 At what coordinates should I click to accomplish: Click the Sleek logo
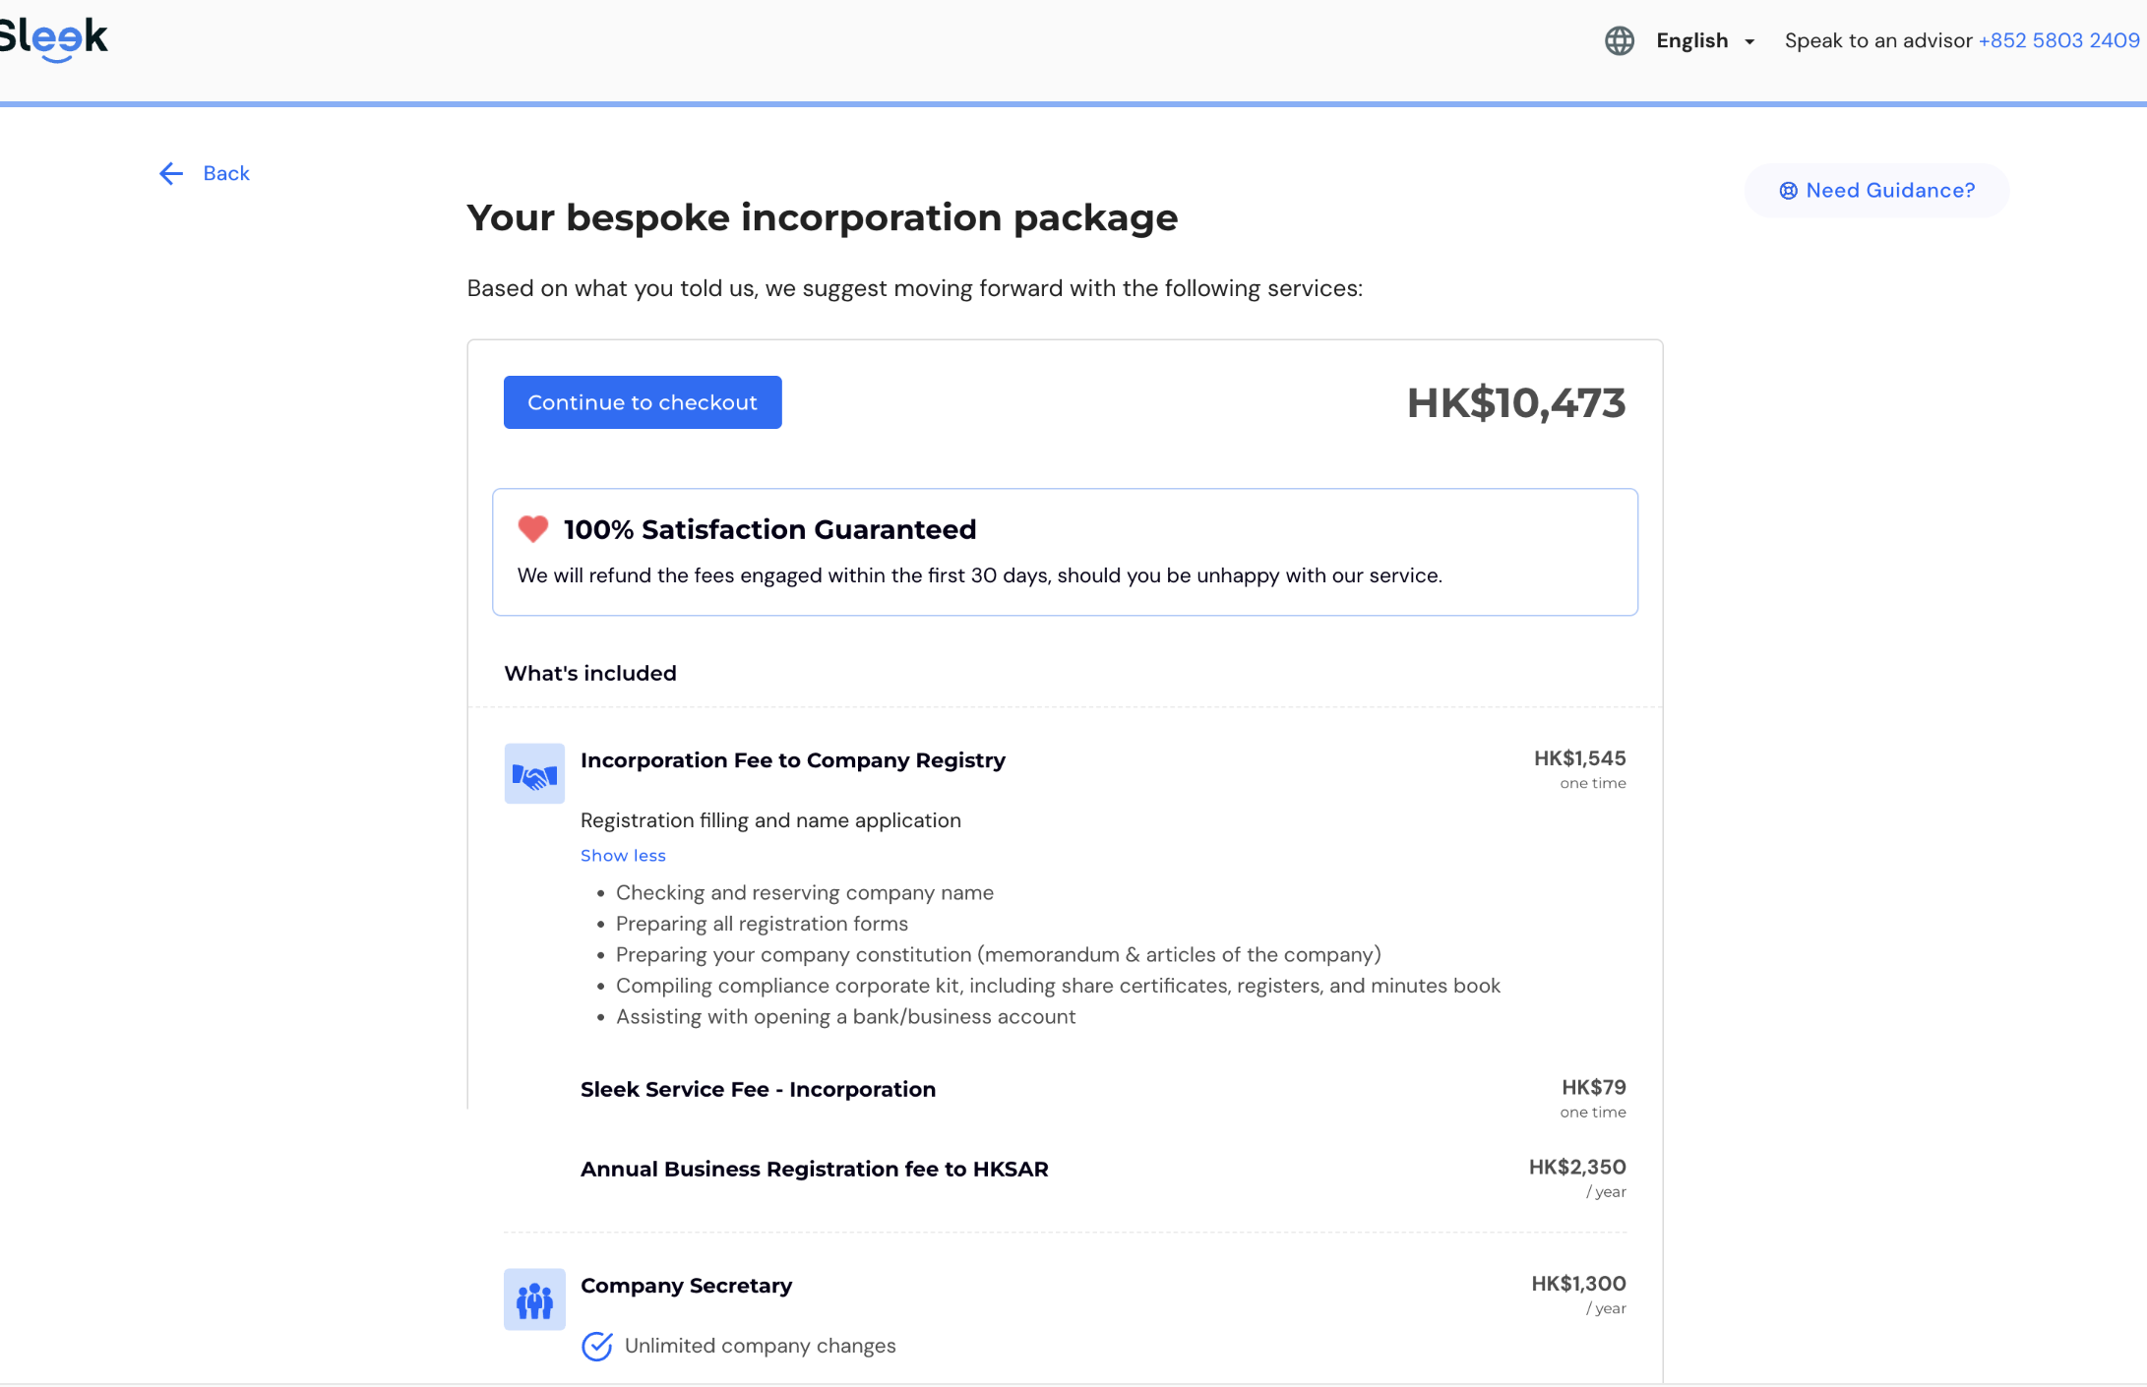53,39
